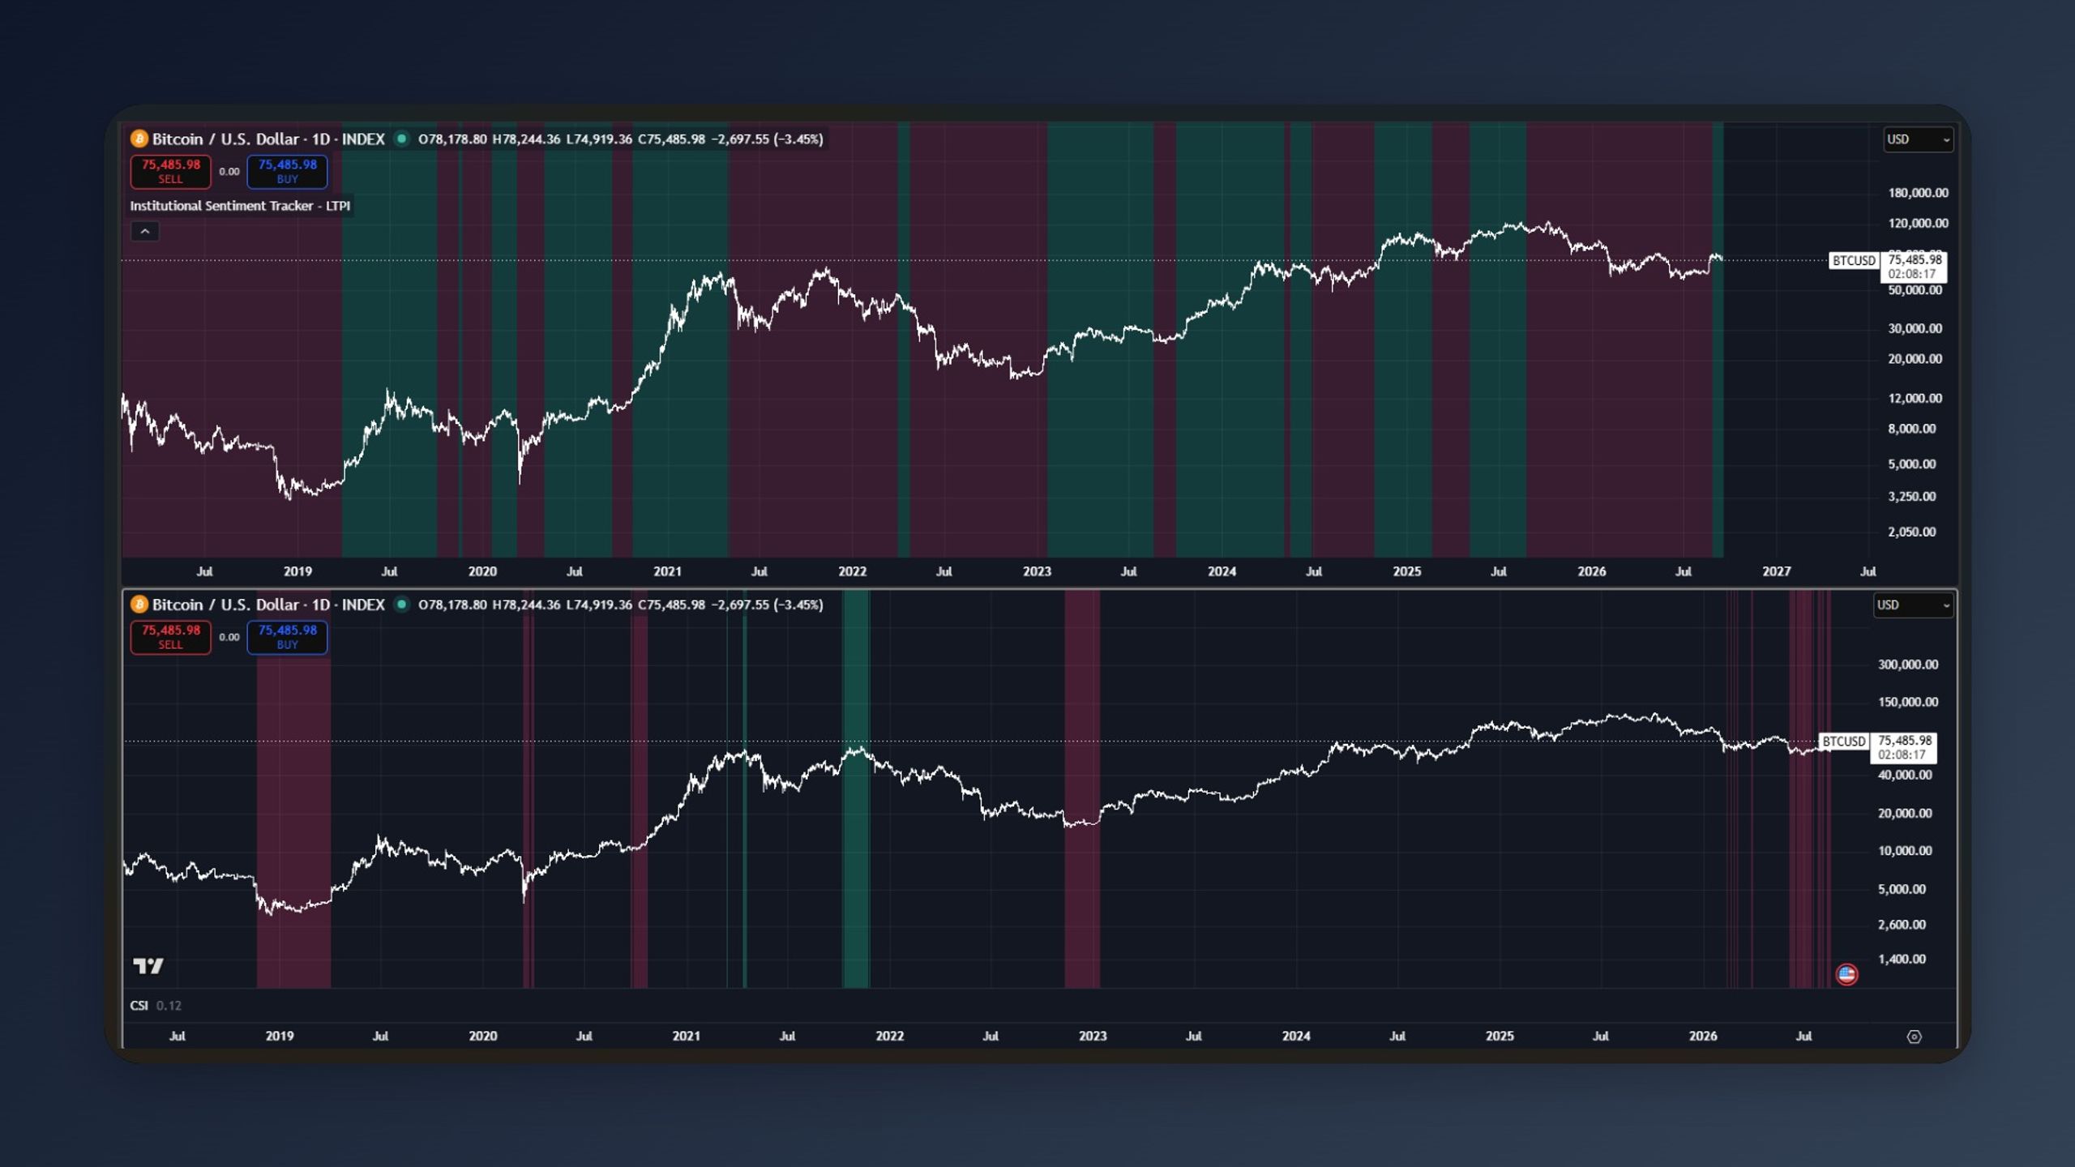Click the 2,050.00 label on upper price axis
2075x1167 pixels.
click(x=1911, y=532)
